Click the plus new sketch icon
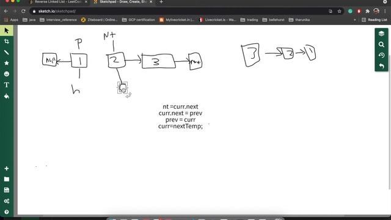The height and width of the screenshot is (220, 391). click(7, 169)
